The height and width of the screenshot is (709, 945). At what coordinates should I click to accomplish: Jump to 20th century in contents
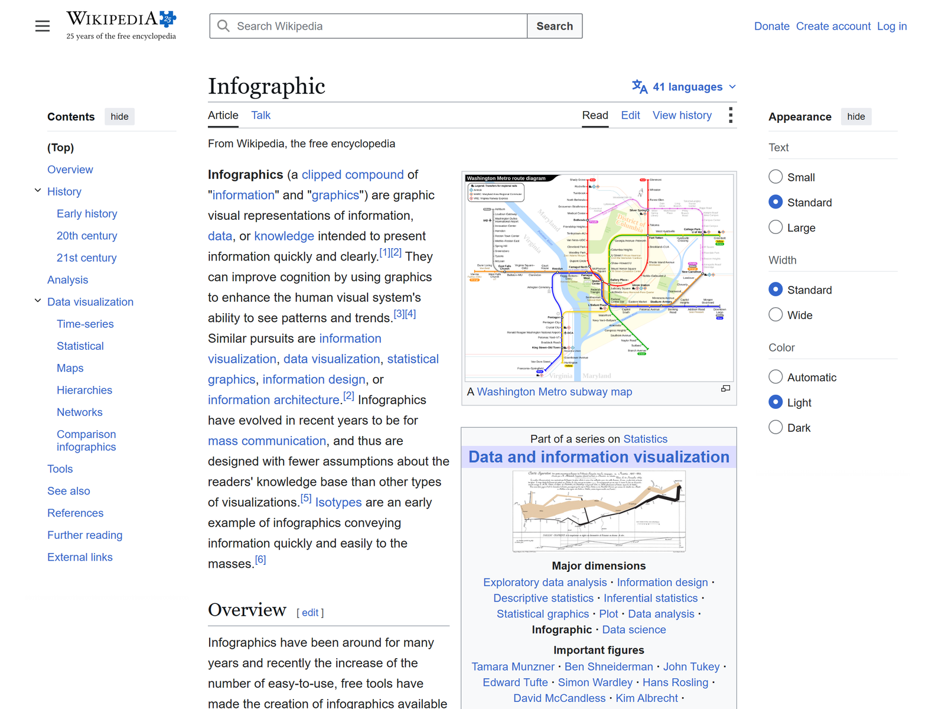[x=87, y=236]
